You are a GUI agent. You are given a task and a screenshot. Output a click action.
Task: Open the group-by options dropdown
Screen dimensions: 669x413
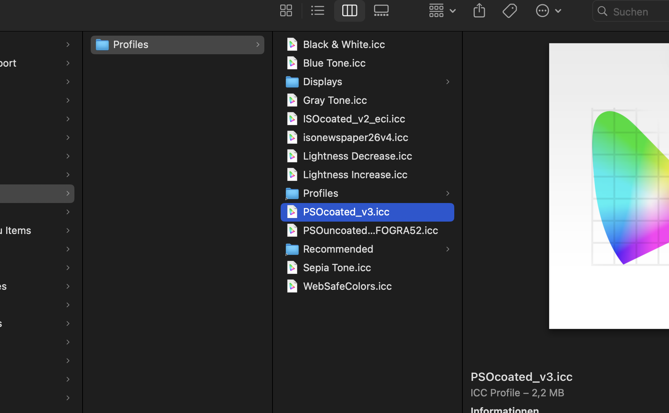click(x=442, y=11)
